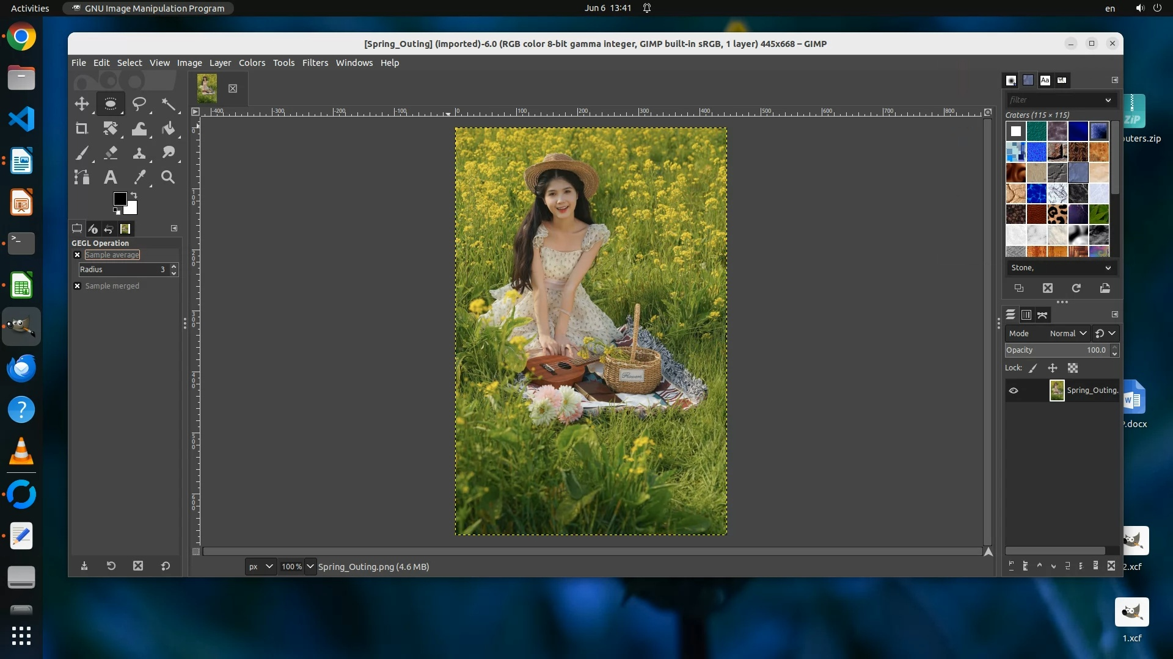Select the Free Select lasso tool
The width and height of the screenshot is (1173, 659).
[x=139, y=104]
